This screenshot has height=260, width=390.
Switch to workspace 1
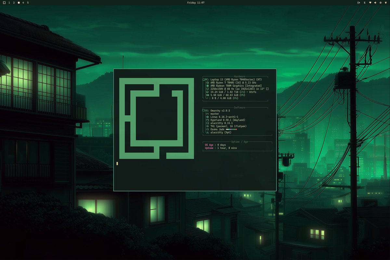click(x=9, y=3)
